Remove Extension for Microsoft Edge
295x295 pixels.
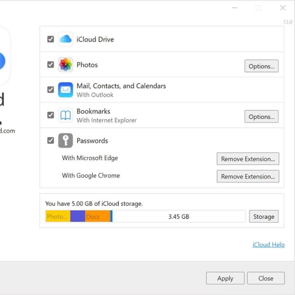[248, 158]
